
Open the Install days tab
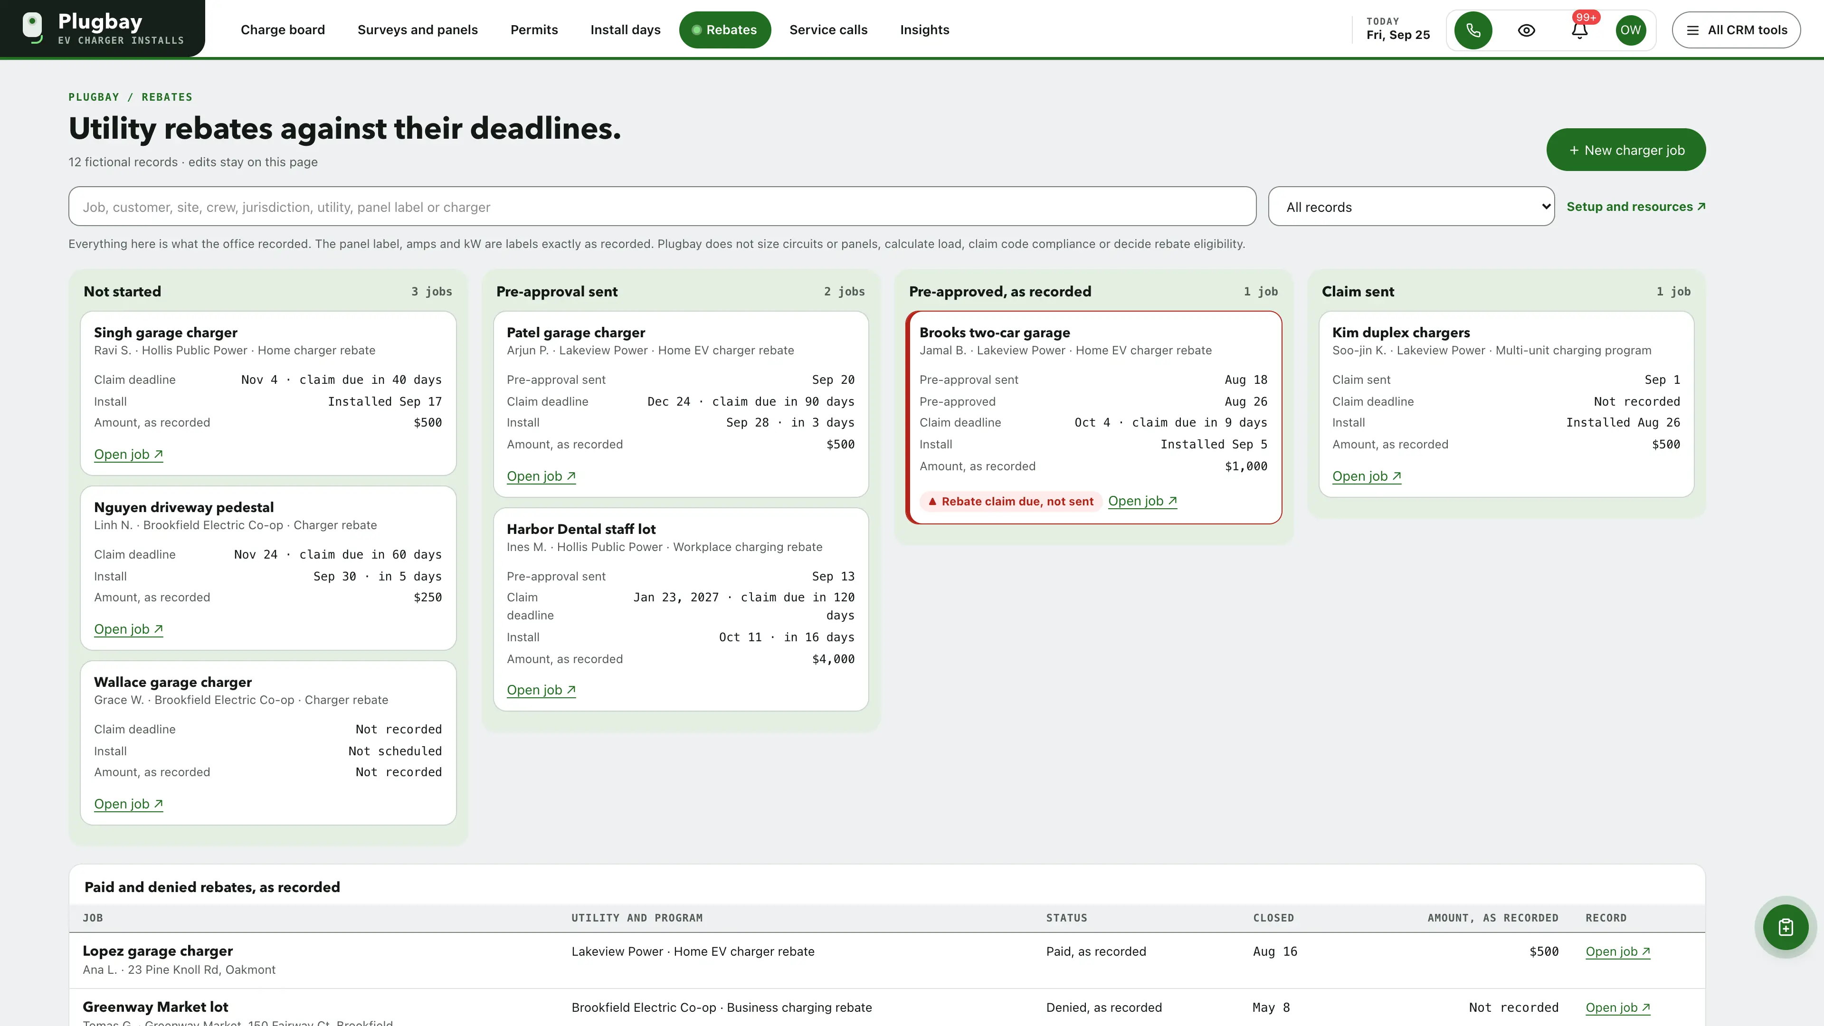[x=625, y=30]
